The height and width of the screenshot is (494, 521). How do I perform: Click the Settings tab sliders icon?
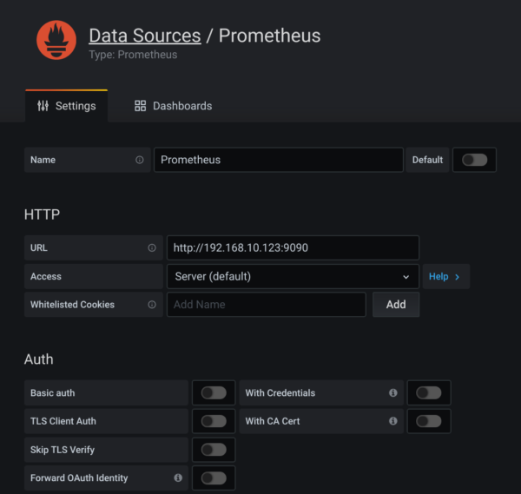[x=43, y=106]
